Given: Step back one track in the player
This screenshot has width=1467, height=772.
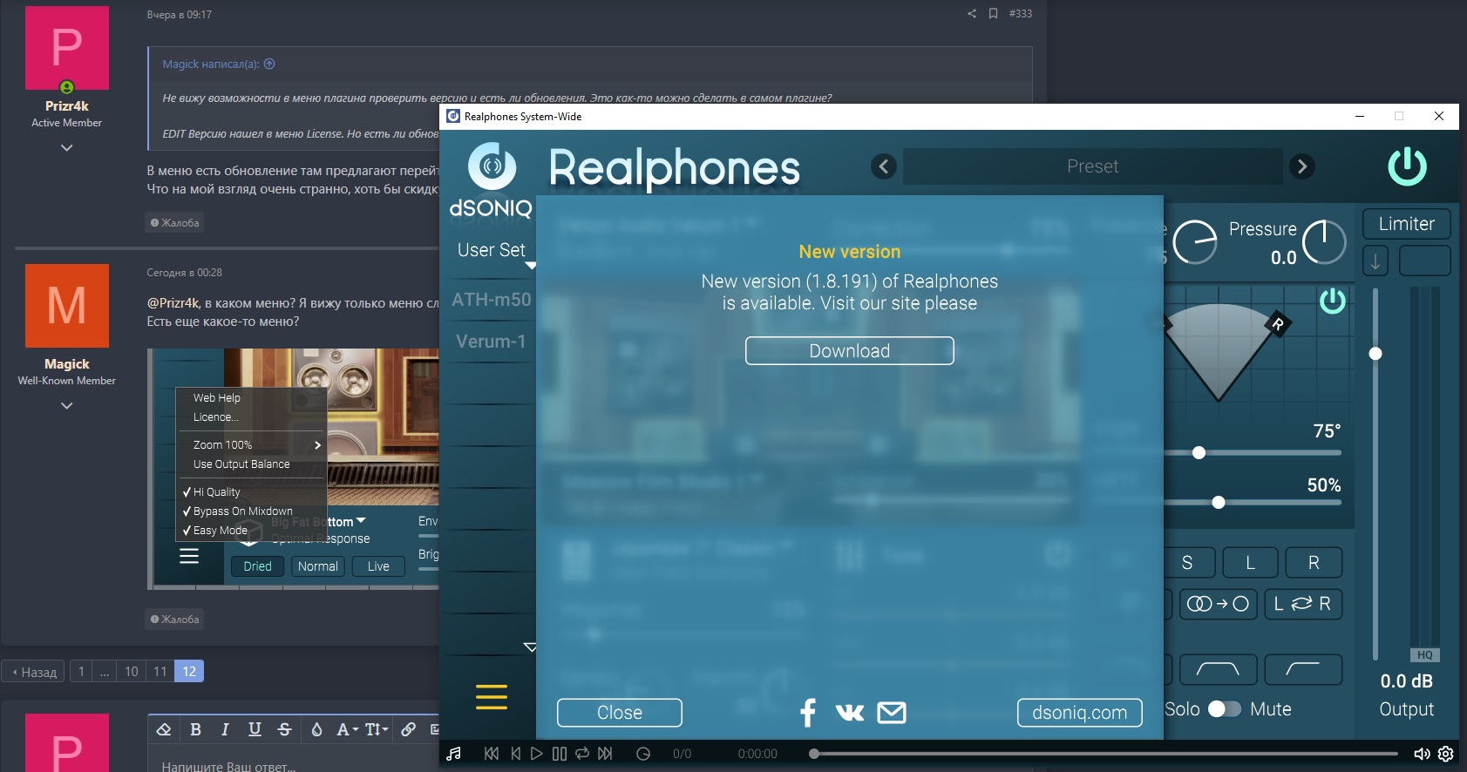Looking at the screenshot, I should tap(516, 754).
